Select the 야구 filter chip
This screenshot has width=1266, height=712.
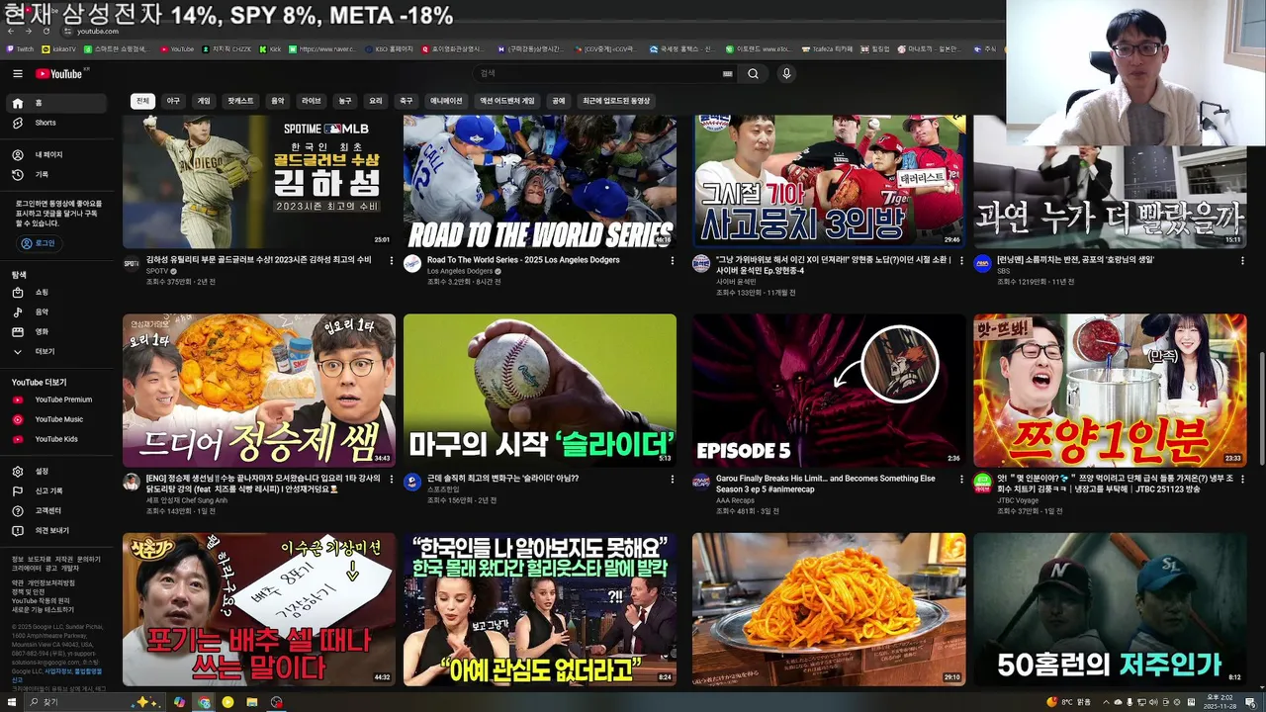tap(173, 101)
